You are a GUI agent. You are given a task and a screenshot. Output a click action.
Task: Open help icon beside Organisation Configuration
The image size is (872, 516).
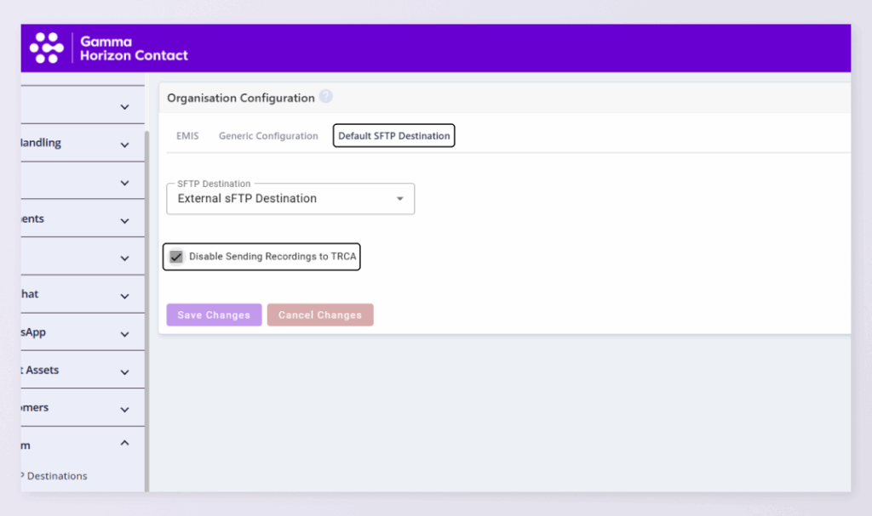(x=325, y=97)
